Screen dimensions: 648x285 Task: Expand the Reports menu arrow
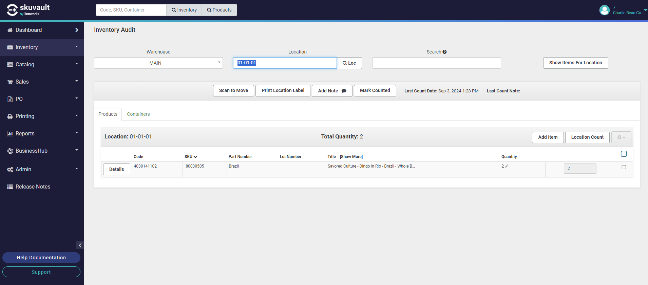pos(77,133)
